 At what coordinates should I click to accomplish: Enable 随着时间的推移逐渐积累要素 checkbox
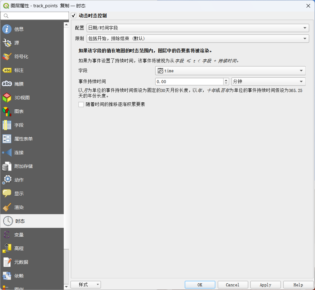pyautogui.click(x=81, y=104)
